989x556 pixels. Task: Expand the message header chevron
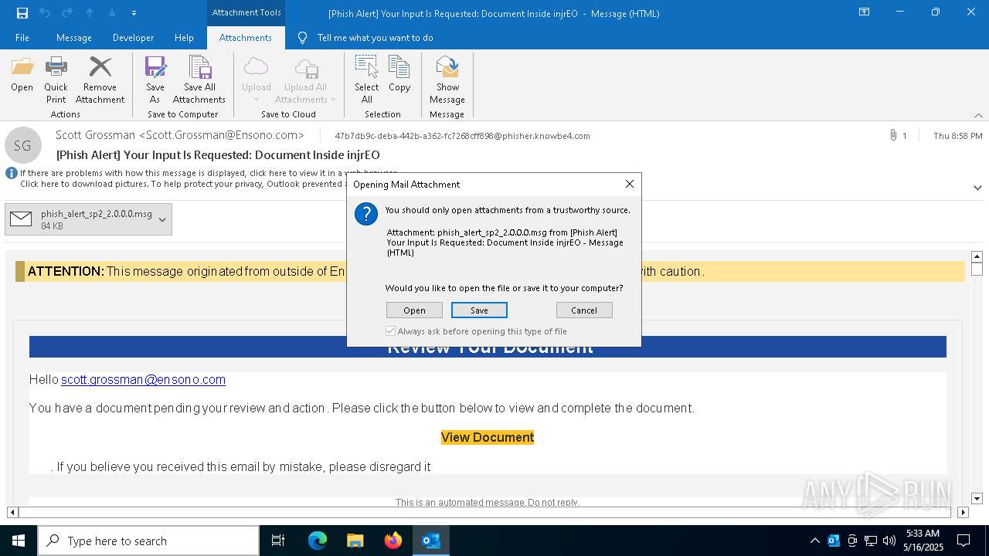click(977, 188)
